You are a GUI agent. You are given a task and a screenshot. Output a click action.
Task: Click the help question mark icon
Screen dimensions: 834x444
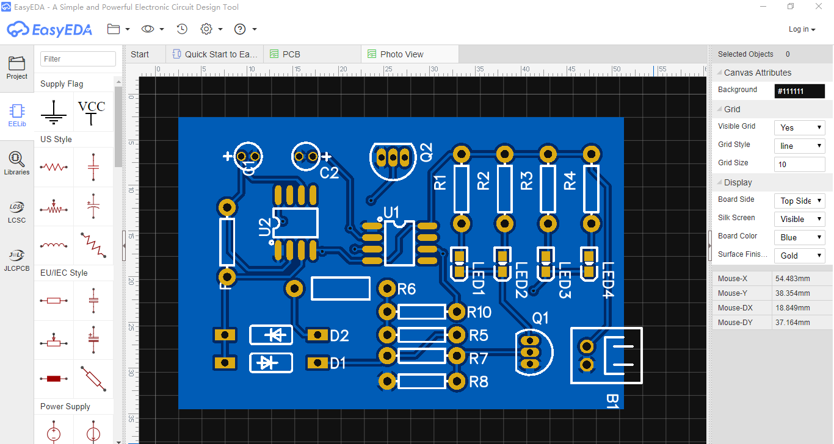[241, 29]
